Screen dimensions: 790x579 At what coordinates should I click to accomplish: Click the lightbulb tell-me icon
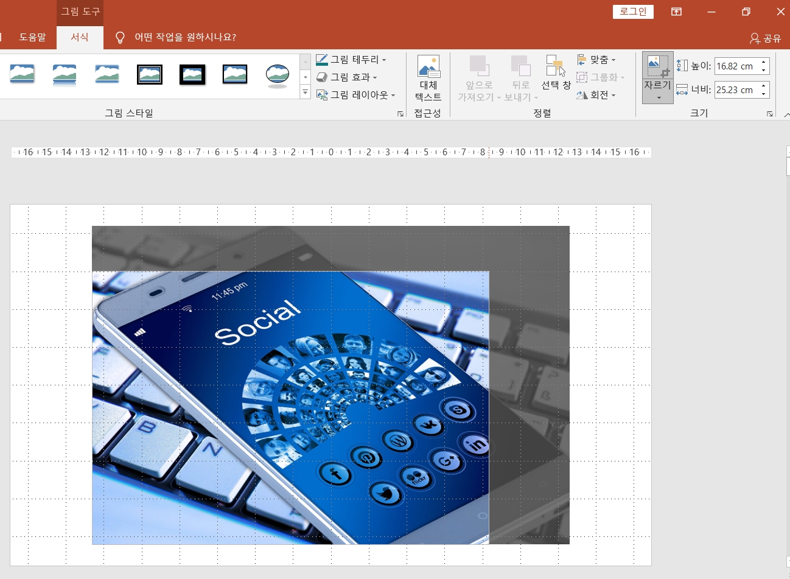pos(120,37)
